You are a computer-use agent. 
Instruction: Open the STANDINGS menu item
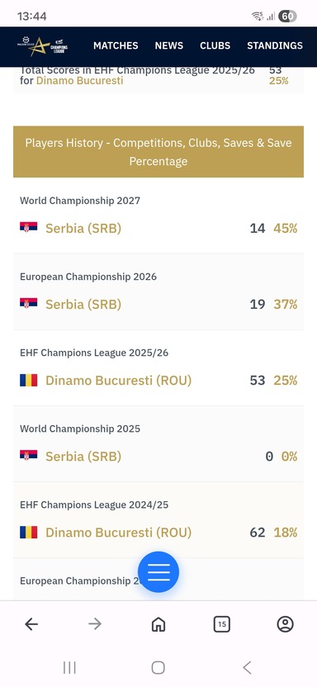click(275, 45)
